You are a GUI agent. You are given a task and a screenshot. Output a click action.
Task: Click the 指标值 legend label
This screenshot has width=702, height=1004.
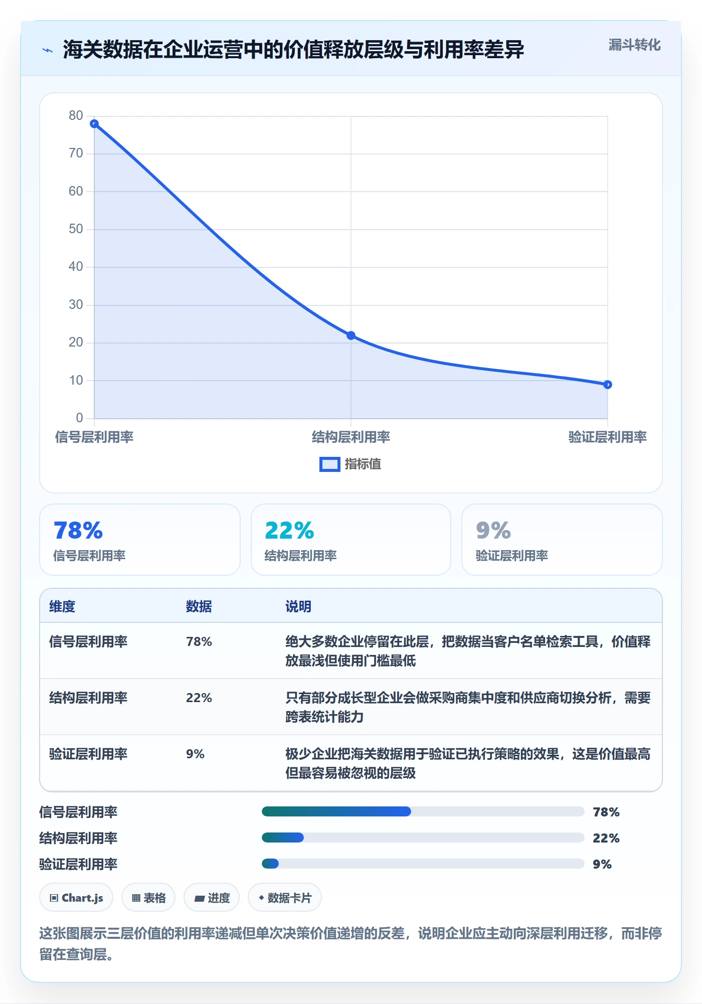click(363, 464)
